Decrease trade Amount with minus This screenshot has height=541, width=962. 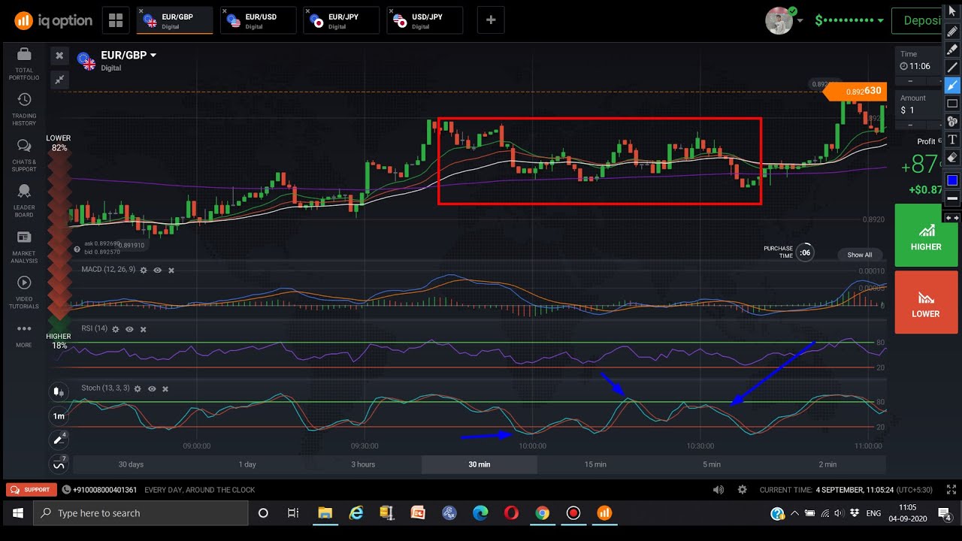[910, 124]
